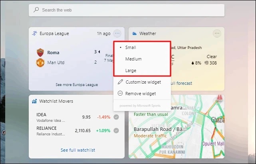
Task: Open Weather widget three-dot menu
Action: (217, 33)
